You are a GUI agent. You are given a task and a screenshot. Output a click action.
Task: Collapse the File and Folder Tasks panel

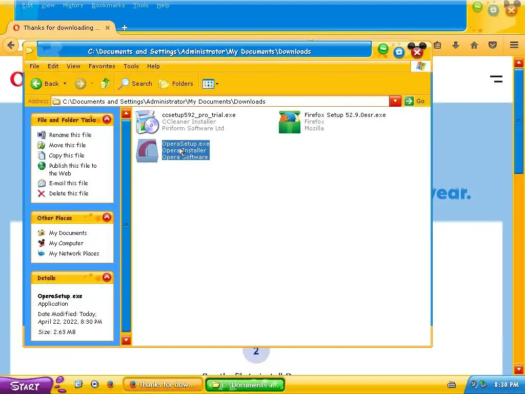click(107, 119)
